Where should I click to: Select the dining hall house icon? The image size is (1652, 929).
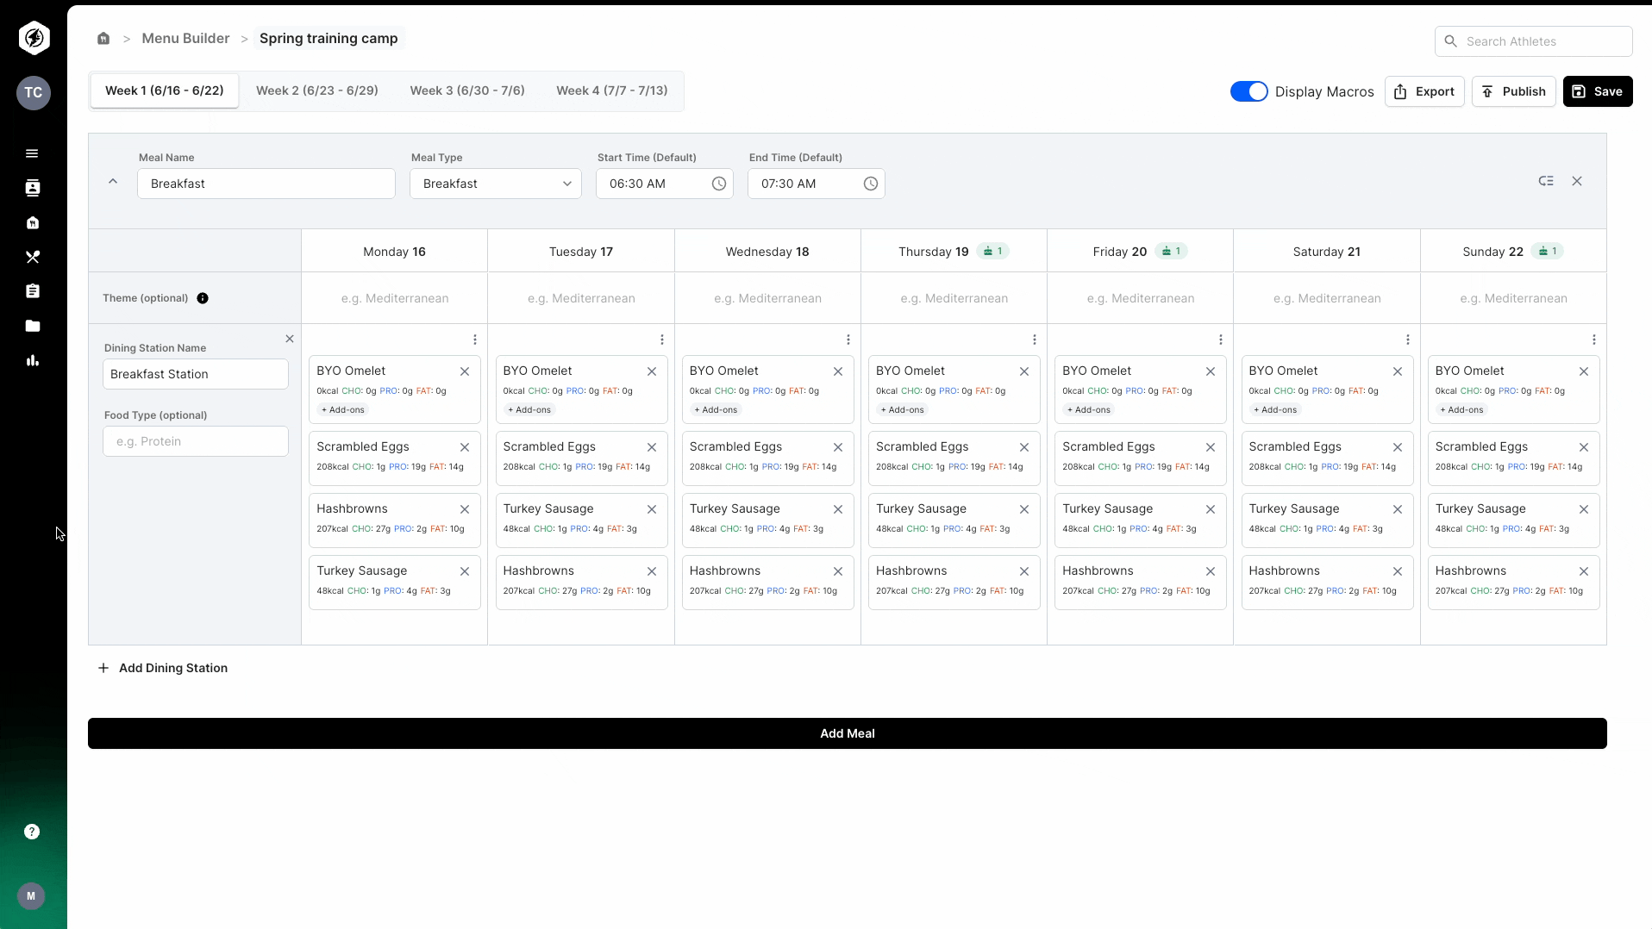pos(32,222)
